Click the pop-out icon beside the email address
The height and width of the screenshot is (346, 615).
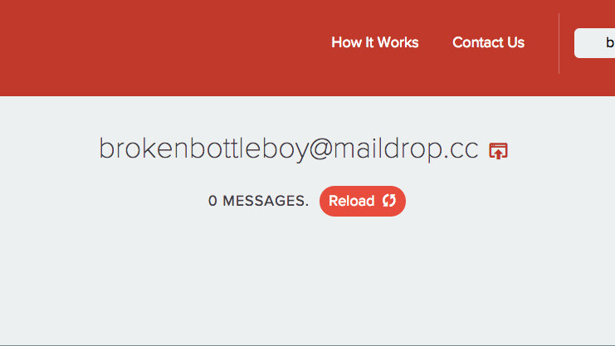pos(498,151)
